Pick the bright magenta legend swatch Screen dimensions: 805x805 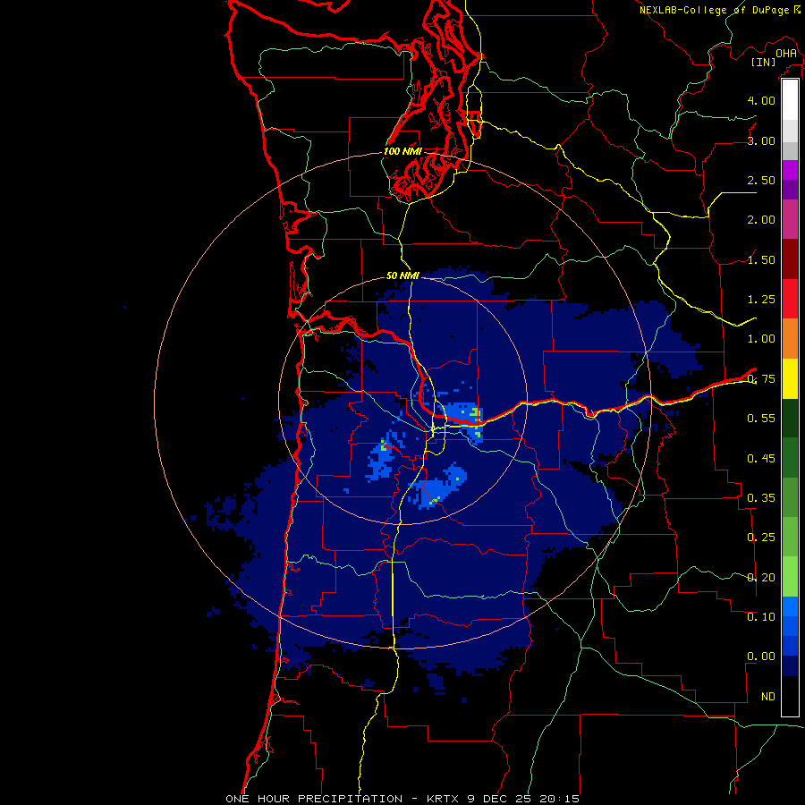(x=790, y=170)
